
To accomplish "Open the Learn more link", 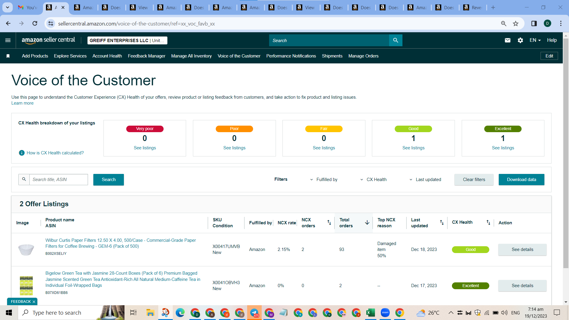I will (x=23, y=103).
